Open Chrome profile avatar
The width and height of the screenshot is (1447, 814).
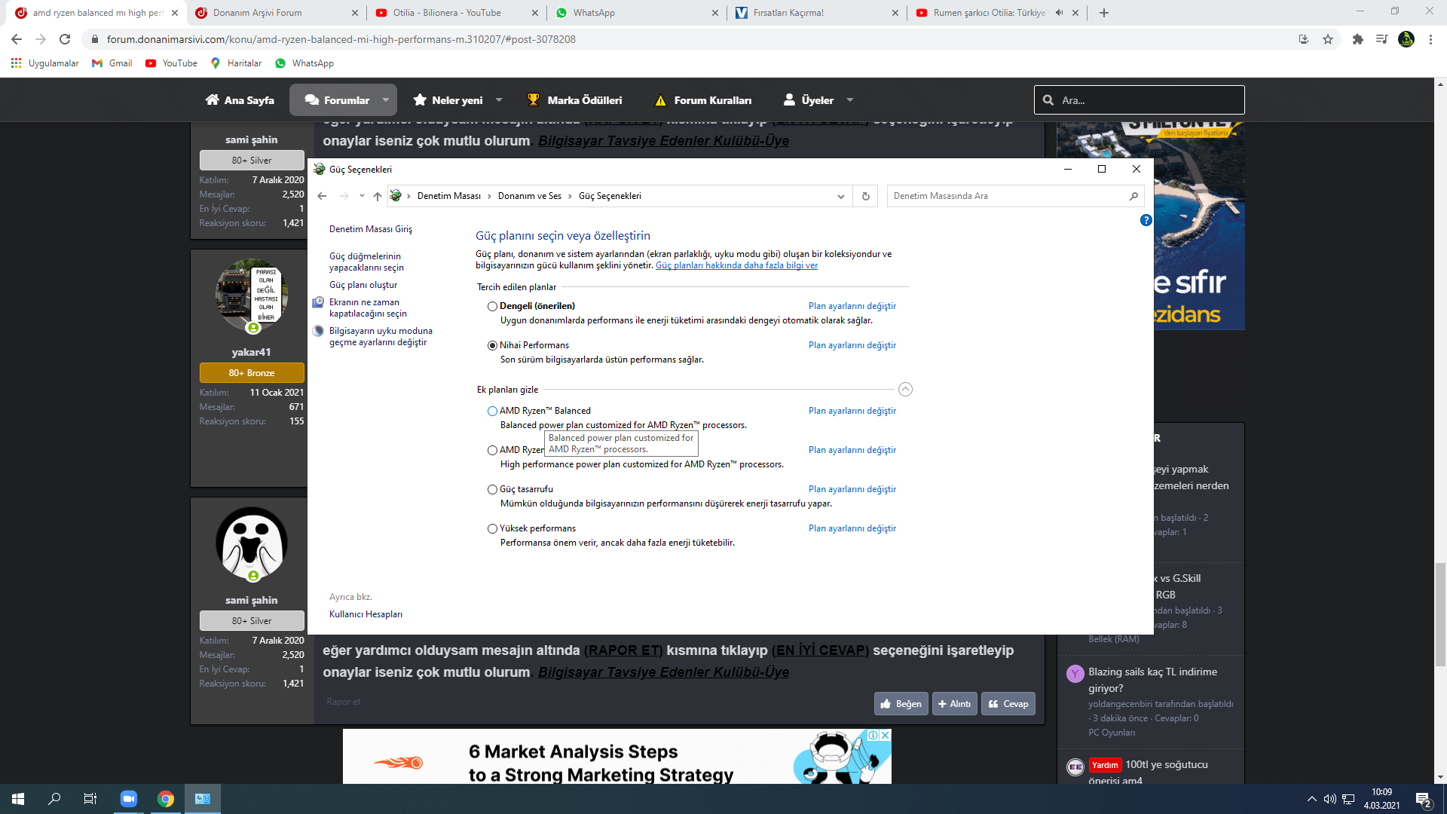tap(1406, 39)
